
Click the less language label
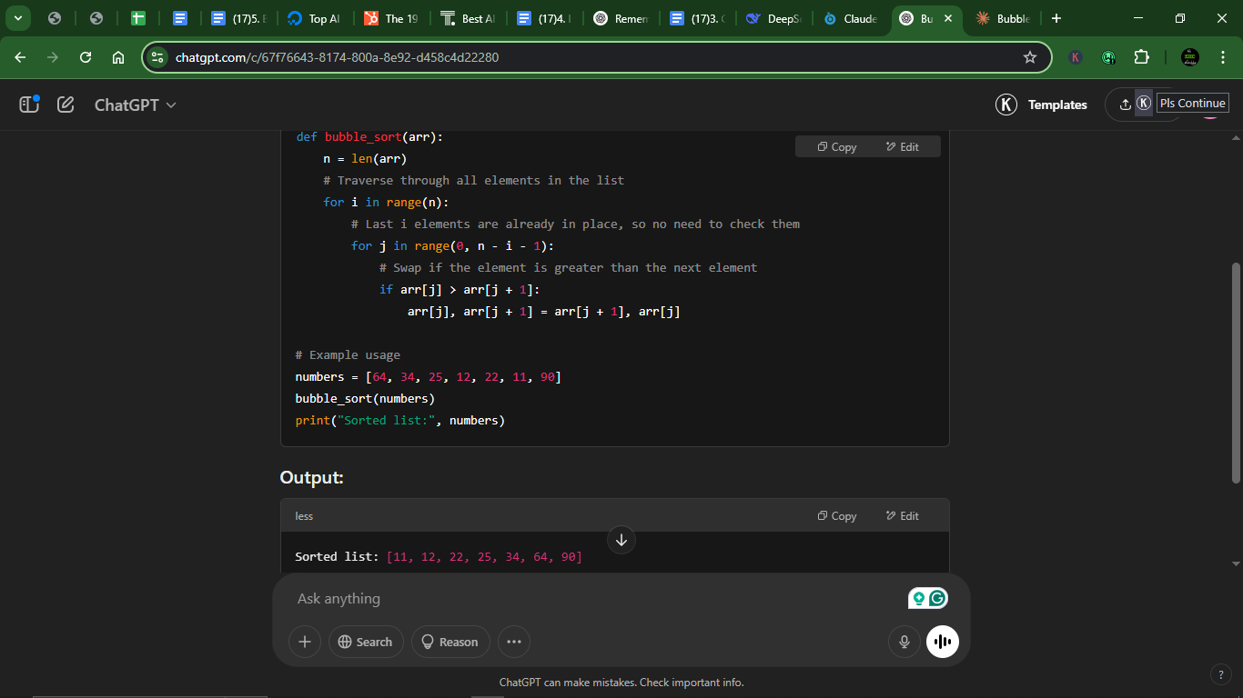coord(304,516)
